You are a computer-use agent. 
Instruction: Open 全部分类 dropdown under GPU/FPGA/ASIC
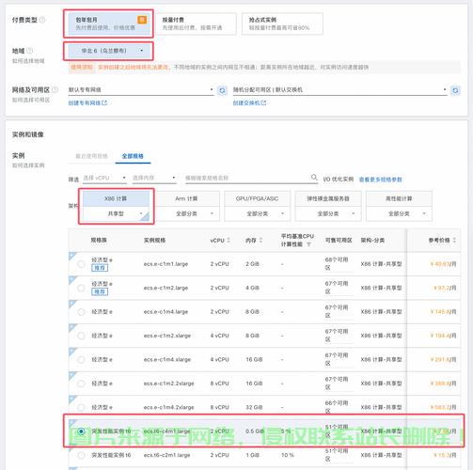[x=258, y=213]
